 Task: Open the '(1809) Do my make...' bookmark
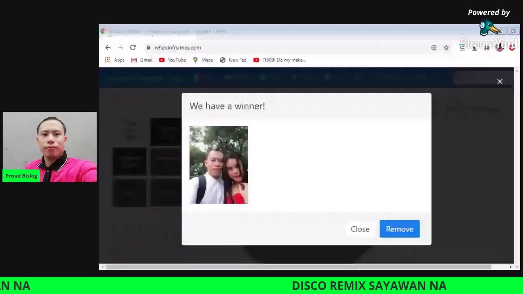pyautogui.click(x=279, y=60)
